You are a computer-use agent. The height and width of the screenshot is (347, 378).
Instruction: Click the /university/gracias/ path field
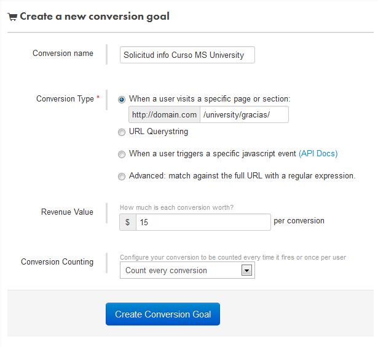tap(244, 114)
